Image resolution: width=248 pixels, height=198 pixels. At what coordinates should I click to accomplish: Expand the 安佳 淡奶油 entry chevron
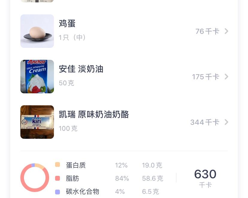pyautogui.click(x=226, y=77)
